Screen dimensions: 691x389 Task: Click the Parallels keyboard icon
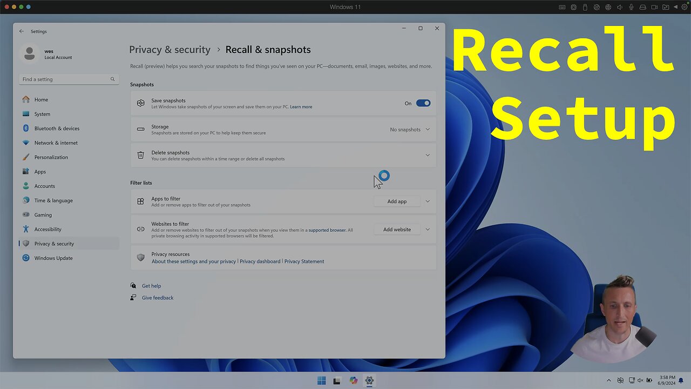(x=562, y=7)
